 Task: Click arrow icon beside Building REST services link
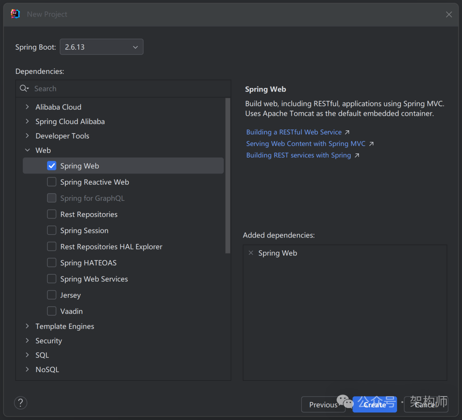tap(357, 156)
